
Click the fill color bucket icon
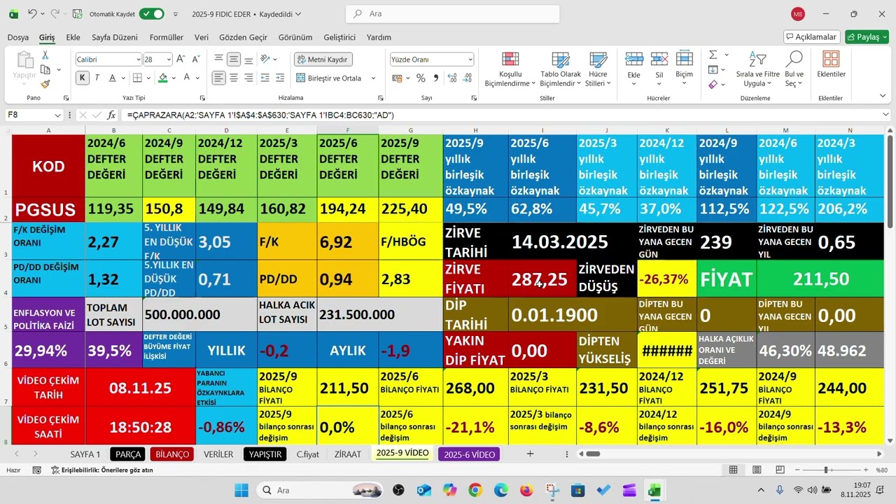point(163,78)
